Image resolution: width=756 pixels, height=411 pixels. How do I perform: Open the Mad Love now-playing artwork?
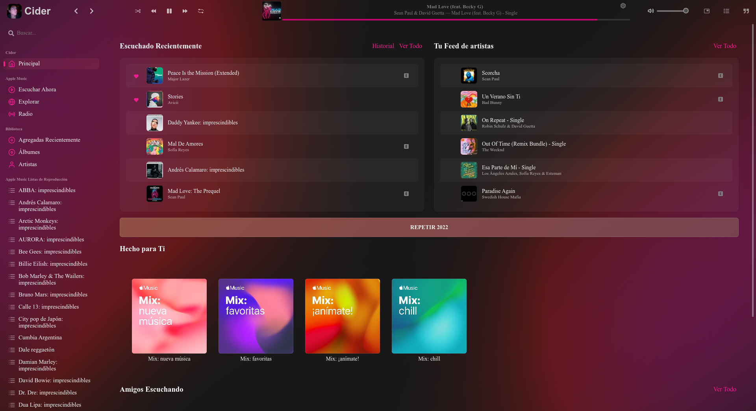pos(272,11)
